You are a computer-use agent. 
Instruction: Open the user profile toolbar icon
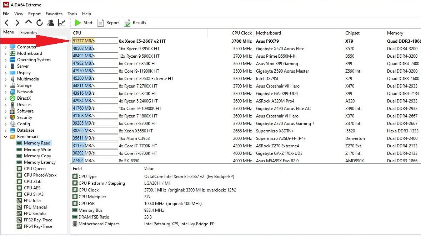(x=50, y=23)
